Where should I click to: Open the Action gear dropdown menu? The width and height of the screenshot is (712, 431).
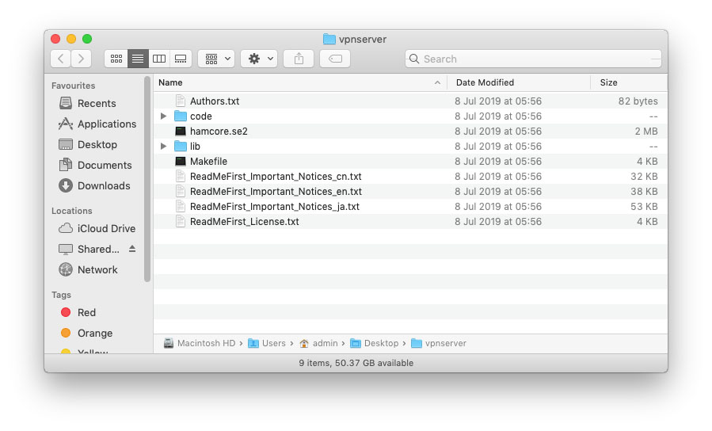click(259, 59)
